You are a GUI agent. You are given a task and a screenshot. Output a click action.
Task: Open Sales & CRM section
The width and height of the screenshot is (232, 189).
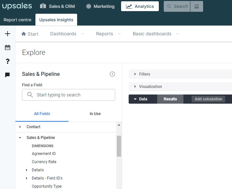57,6
